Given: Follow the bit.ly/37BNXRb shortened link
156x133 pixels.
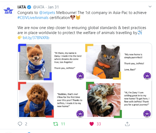Looking at the screenshot, I should (x=36, y=38).
